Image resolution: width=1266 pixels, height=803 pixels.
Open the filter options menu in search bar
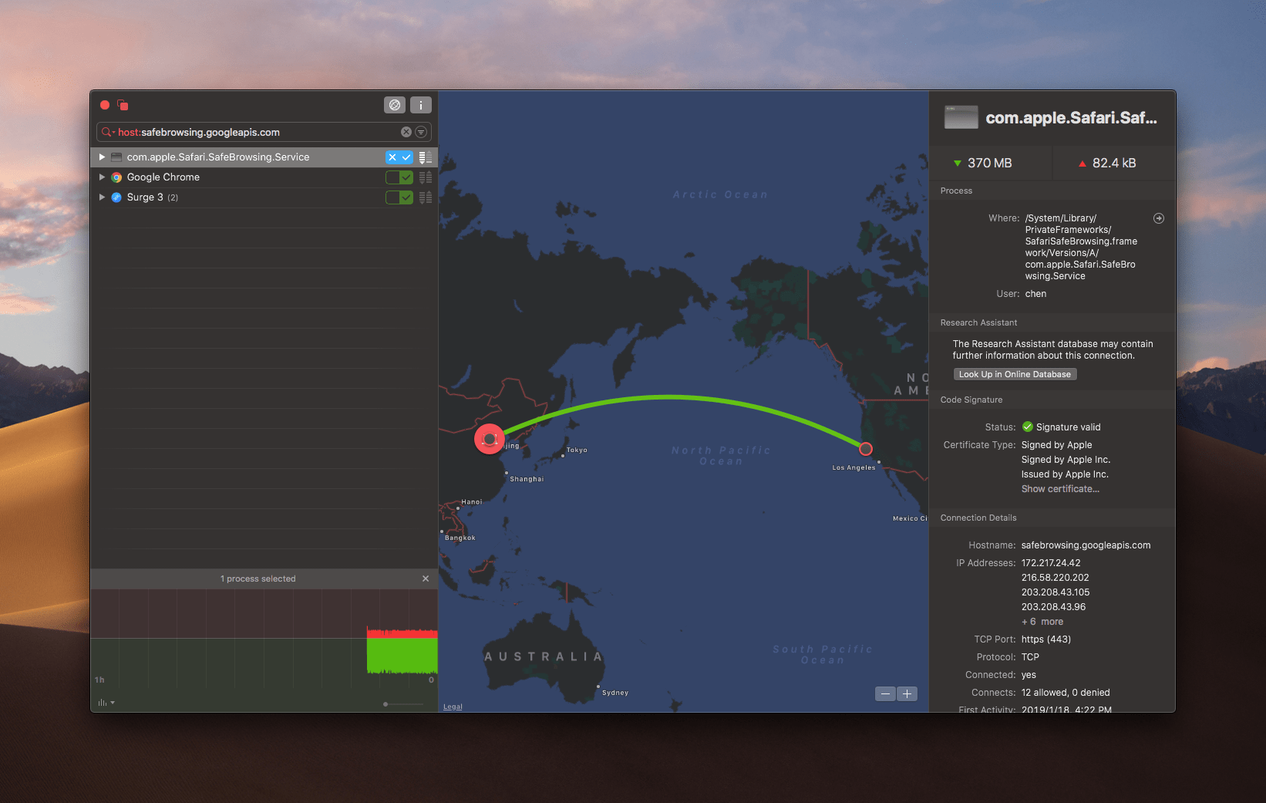point(421,132)
